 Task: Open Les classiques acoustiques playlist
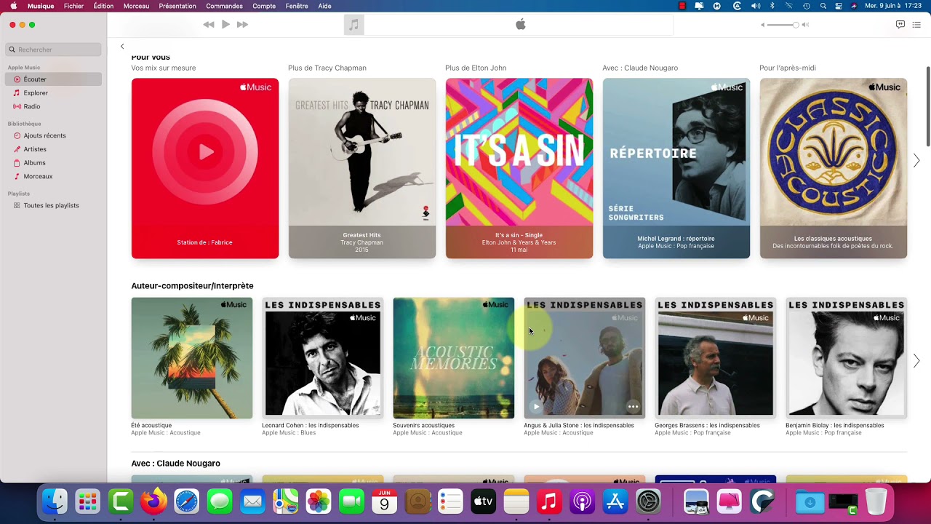834,168
